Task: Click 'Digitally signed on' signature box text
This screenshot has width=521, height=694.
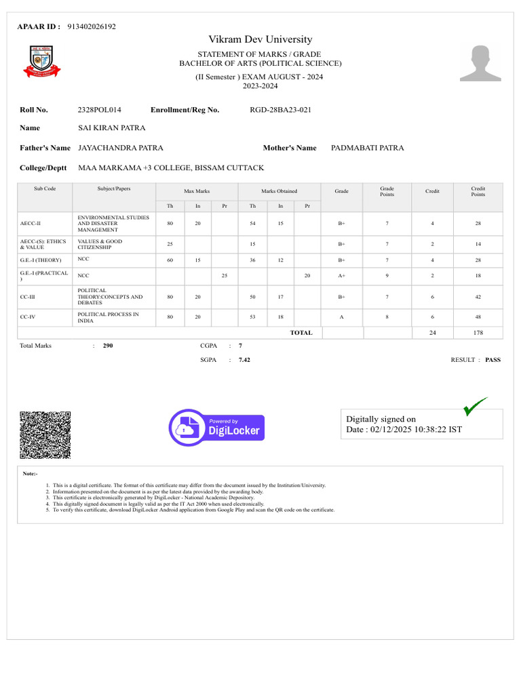Action: point(381,419)
